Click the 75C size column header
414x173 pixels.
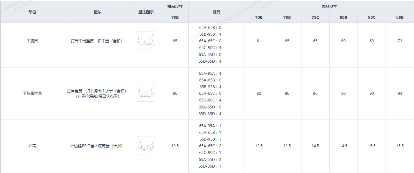(x=315, y=17)
